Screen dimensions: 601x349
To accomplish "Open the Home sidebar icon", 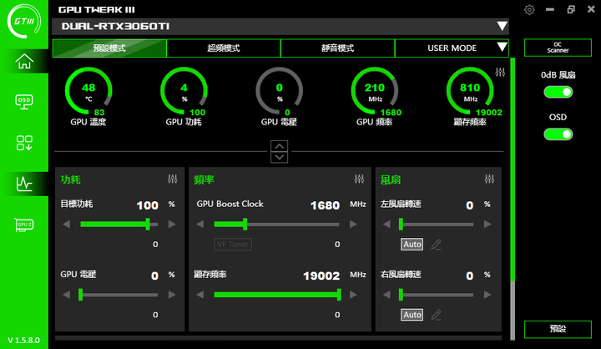I will [x=24, y=61].
